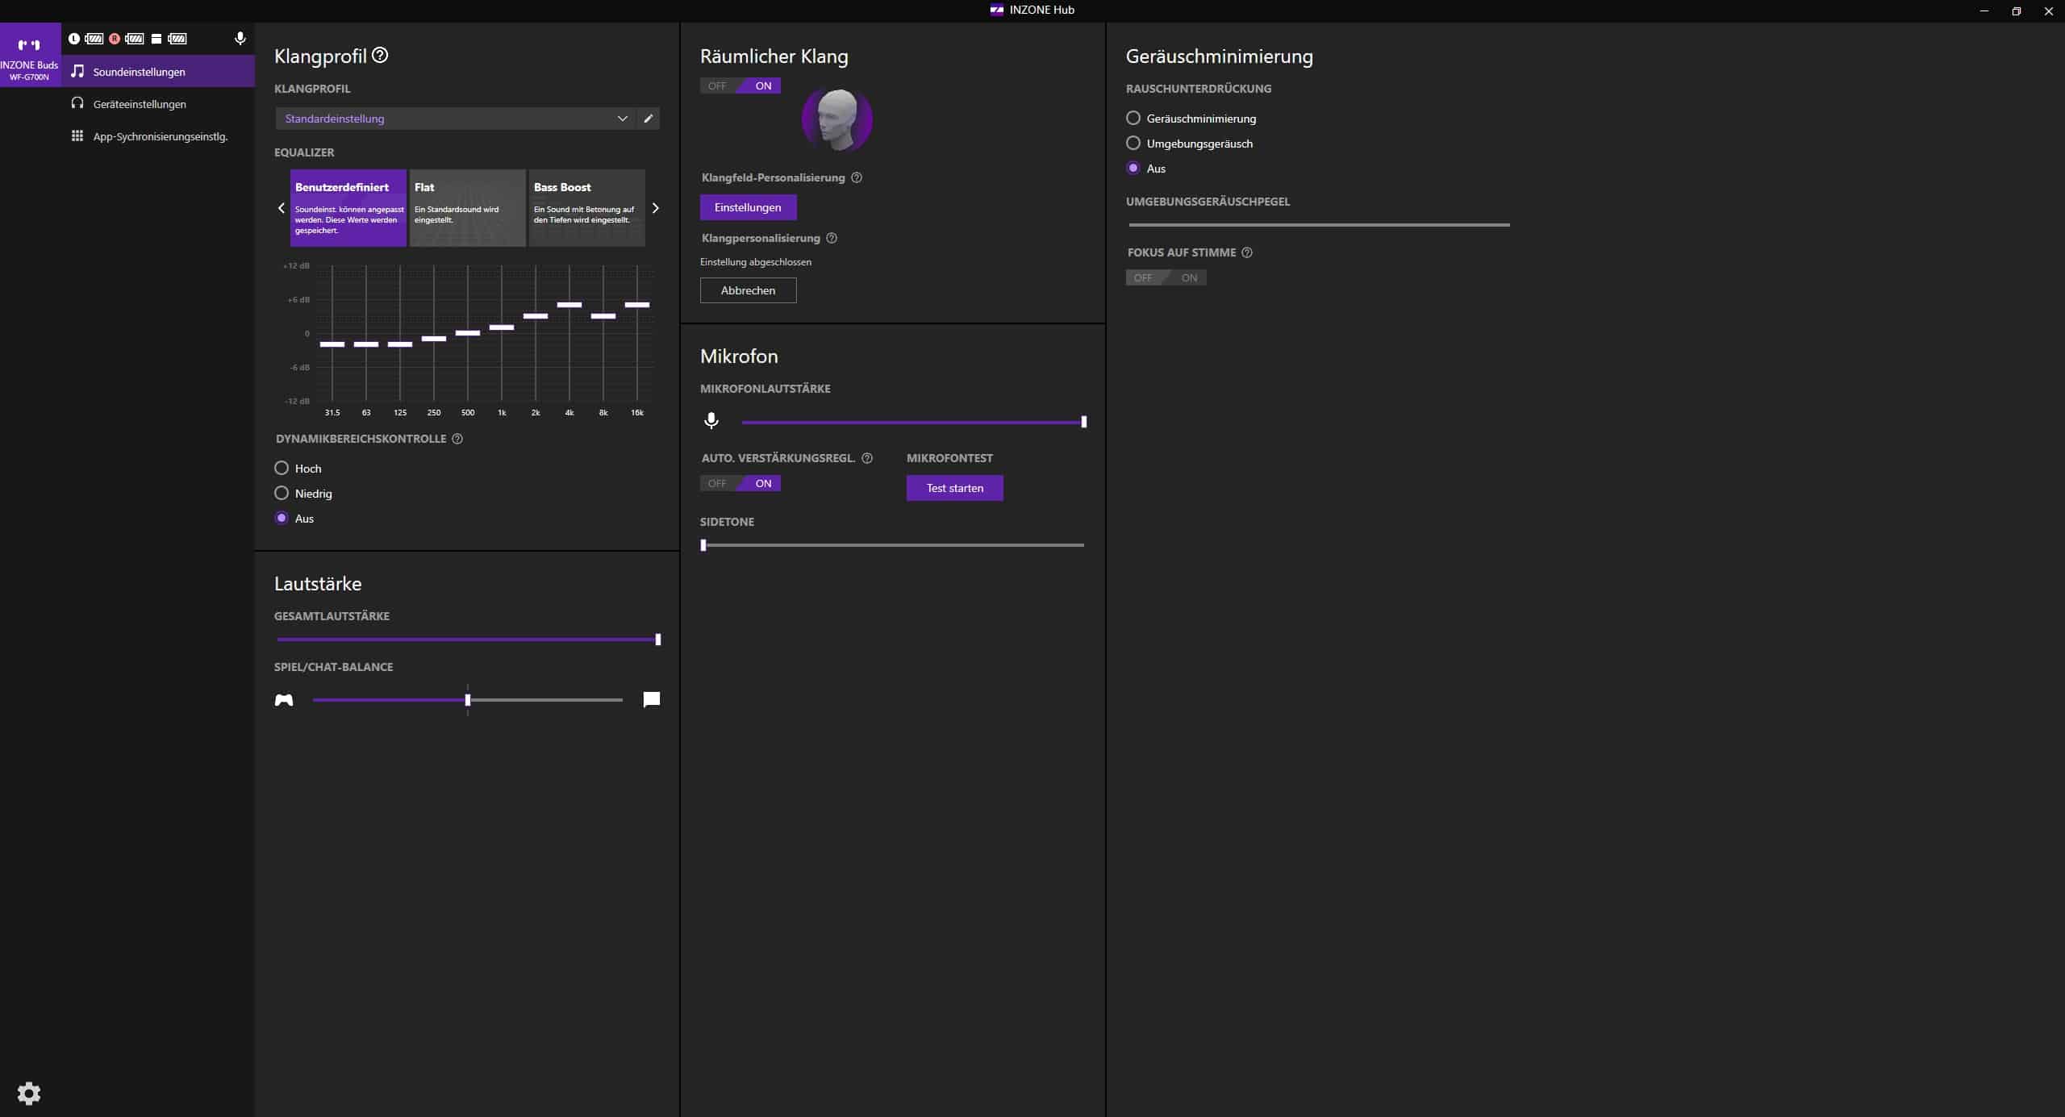
Task: Select Geräuschminimierung radio option
Action: pyautogui.click(x=1133, y=119)
